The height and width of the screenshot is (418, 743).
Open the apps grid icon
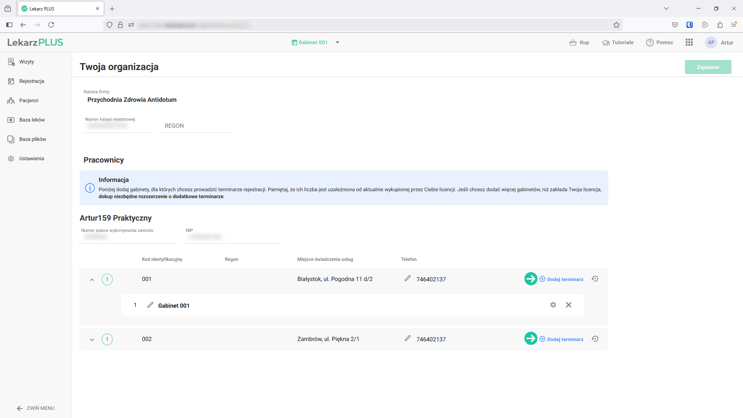pos(689,43)
